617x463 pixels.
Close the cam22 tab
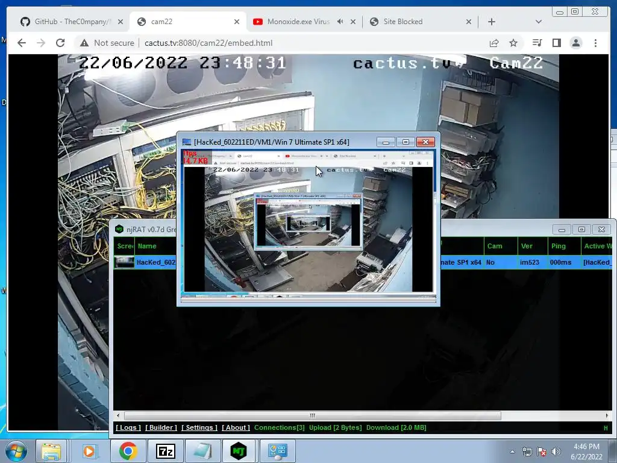(236, 22)
